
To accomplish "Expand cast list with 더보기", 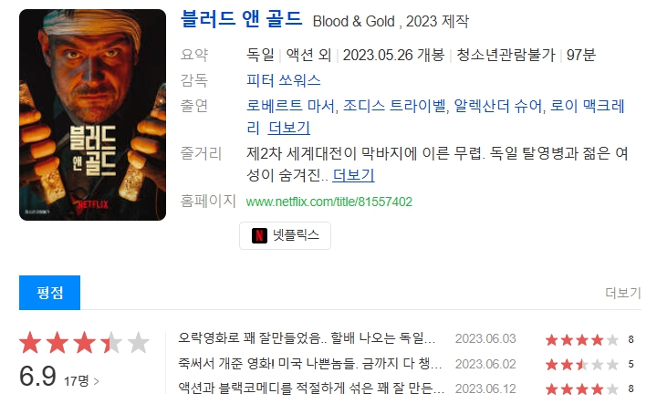I will [x=289, y=128].
